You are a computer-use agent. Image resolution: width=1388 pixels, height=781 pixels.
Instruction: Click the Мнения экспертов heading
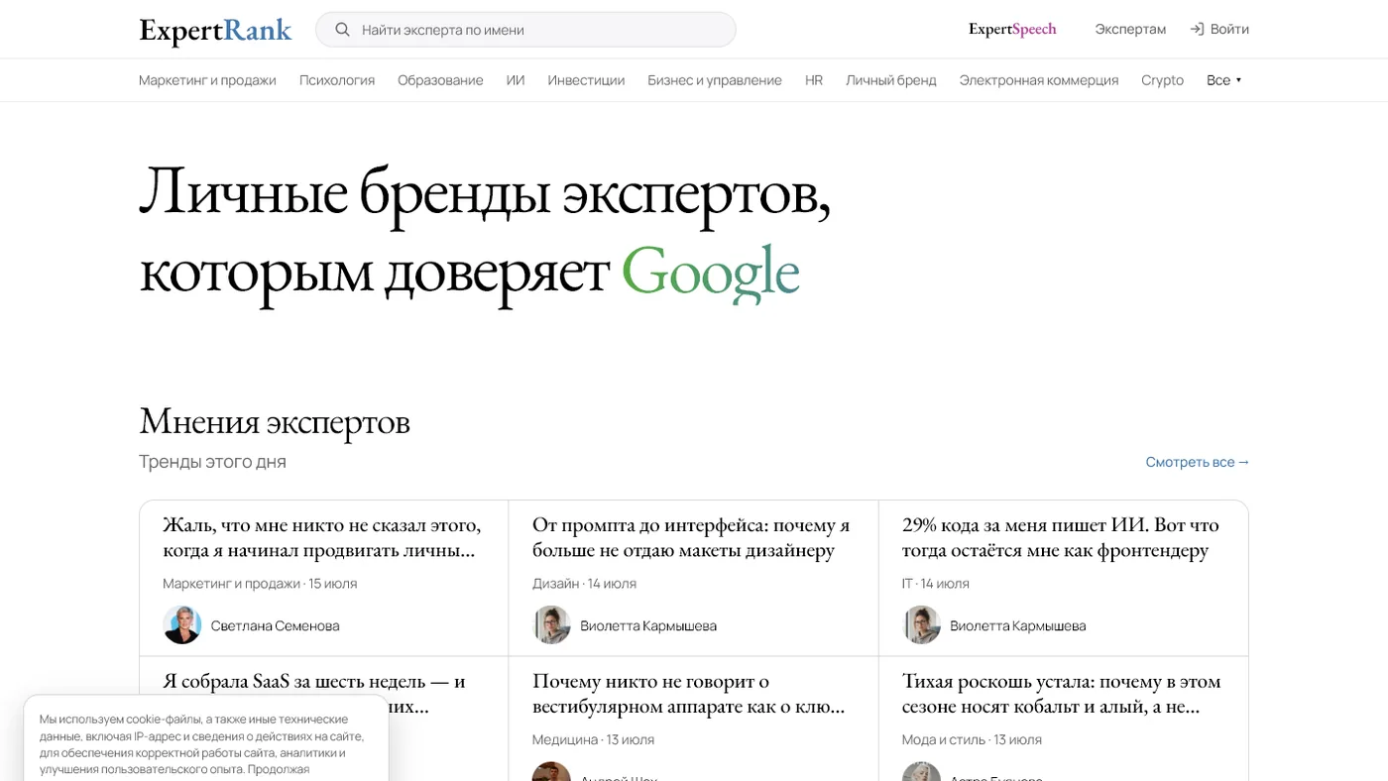click(275, 422)
